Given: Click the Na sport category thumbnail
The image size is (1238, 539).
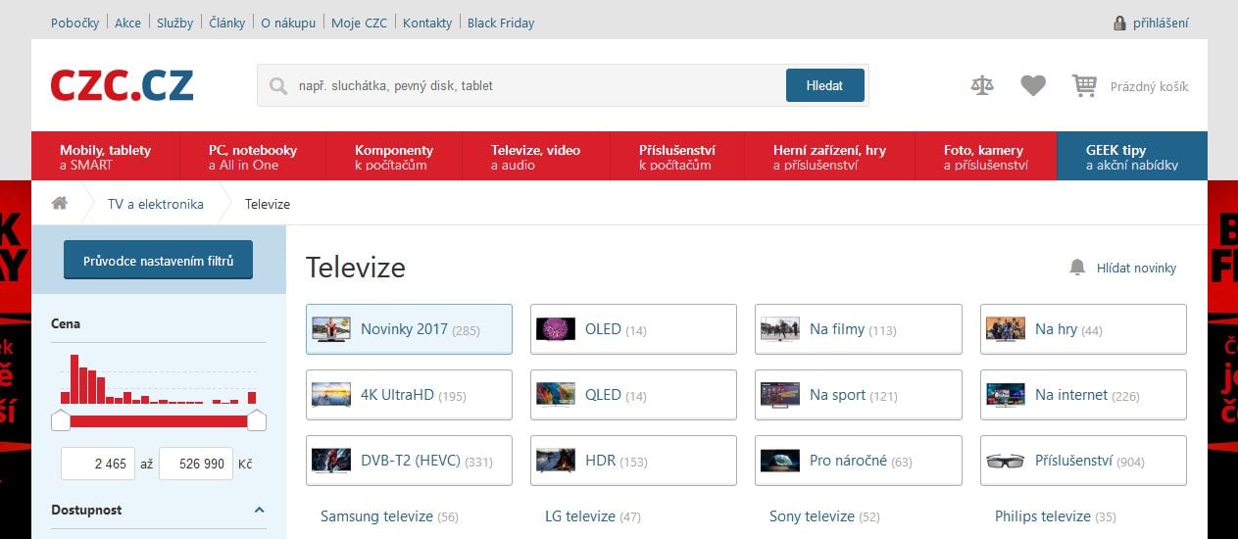Looking at the screenshot, I should pos(780,395).
